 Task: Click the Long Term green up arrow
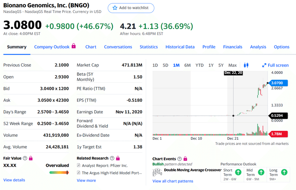point(284,172)
